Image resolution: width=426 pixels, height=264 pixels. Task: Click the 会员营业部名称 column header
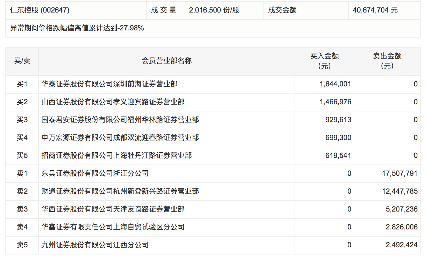coord(167,61)
